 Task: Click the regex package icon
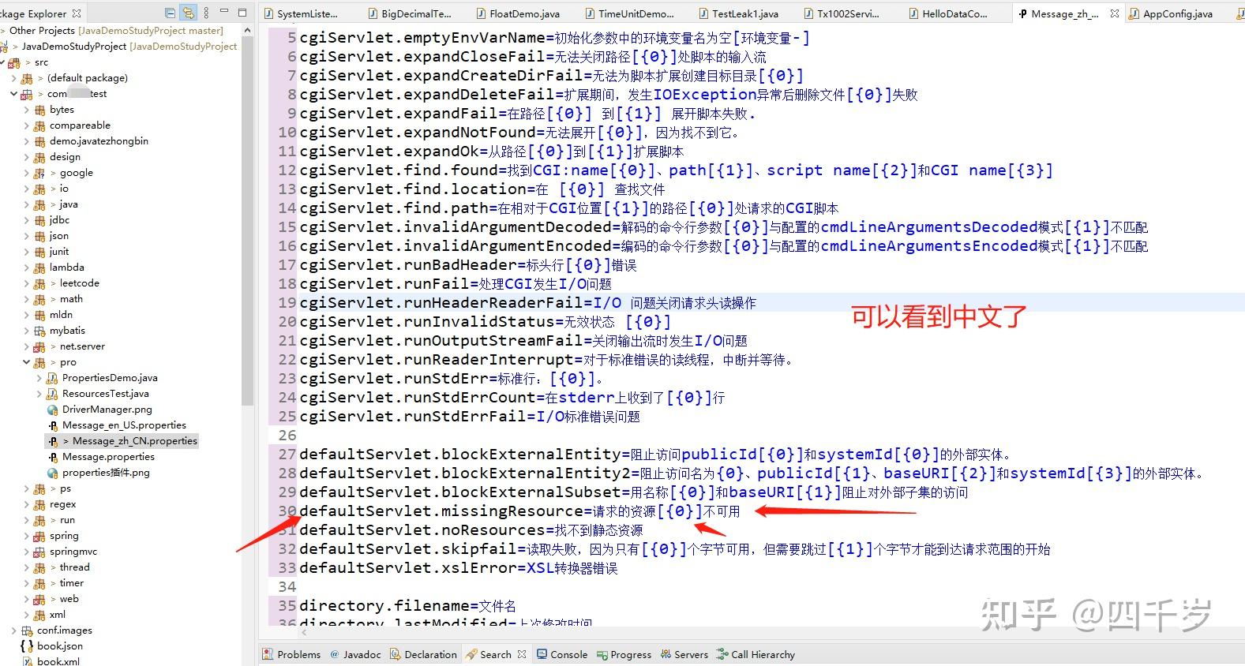click(x=39, y=504)
